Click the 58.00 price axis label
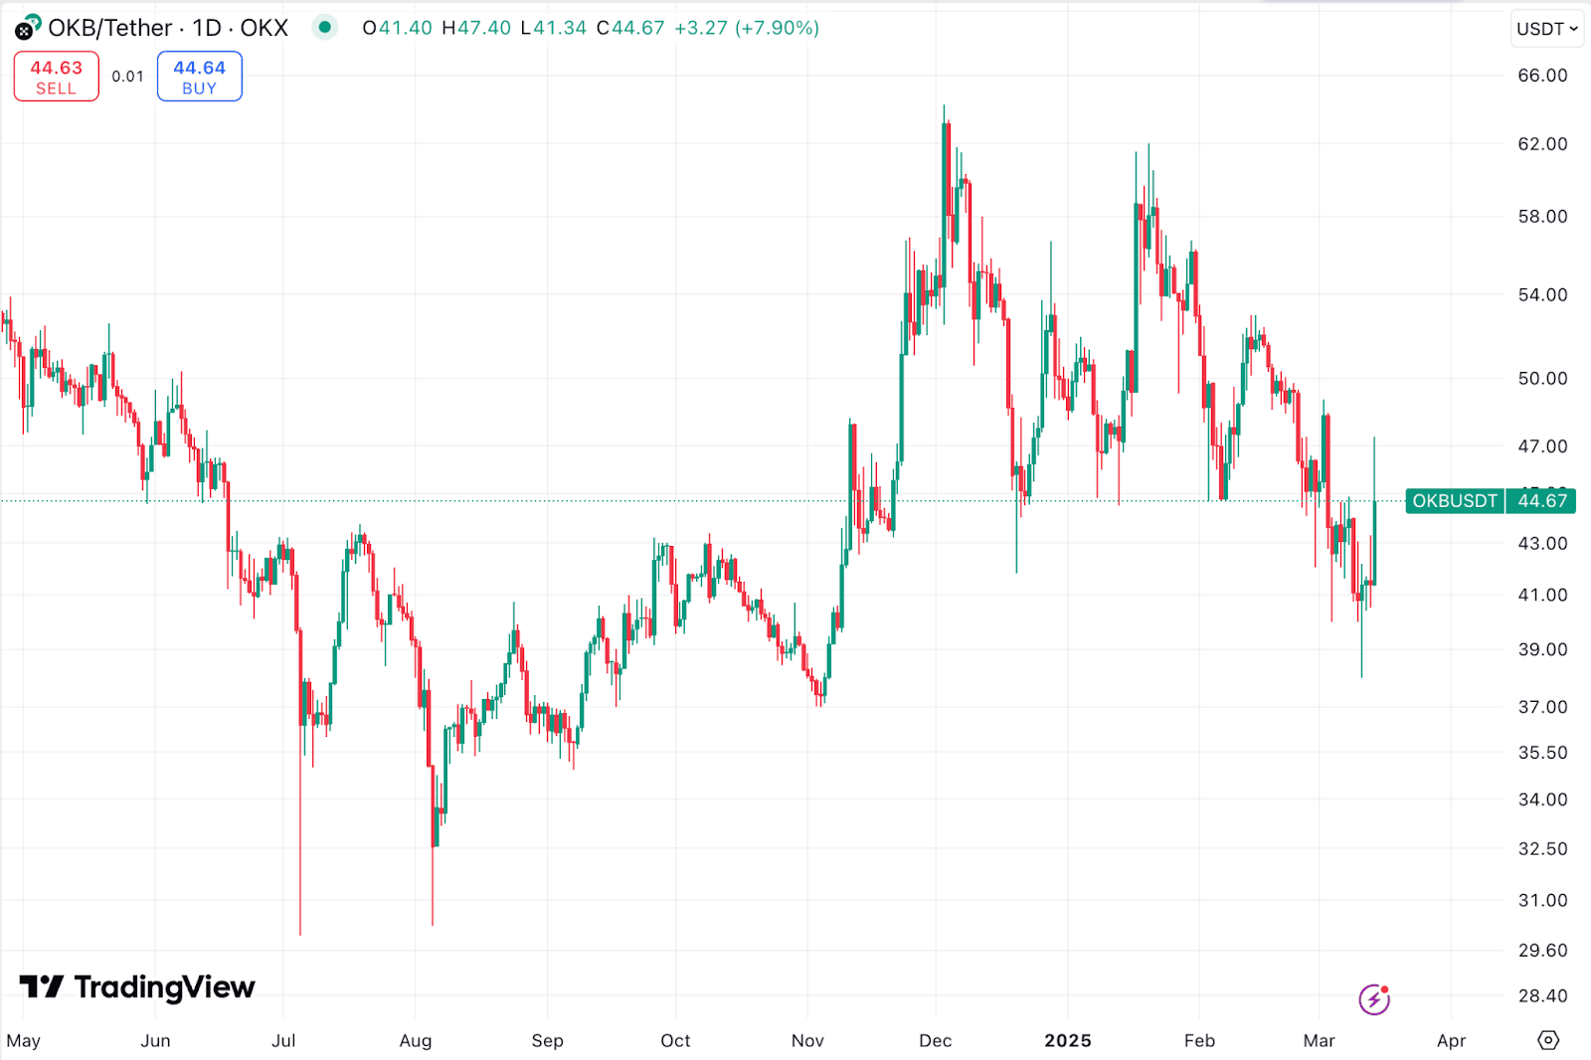Viewport: 1591px width, 1060px height. pyautogui.click(x=1542, y=217)
